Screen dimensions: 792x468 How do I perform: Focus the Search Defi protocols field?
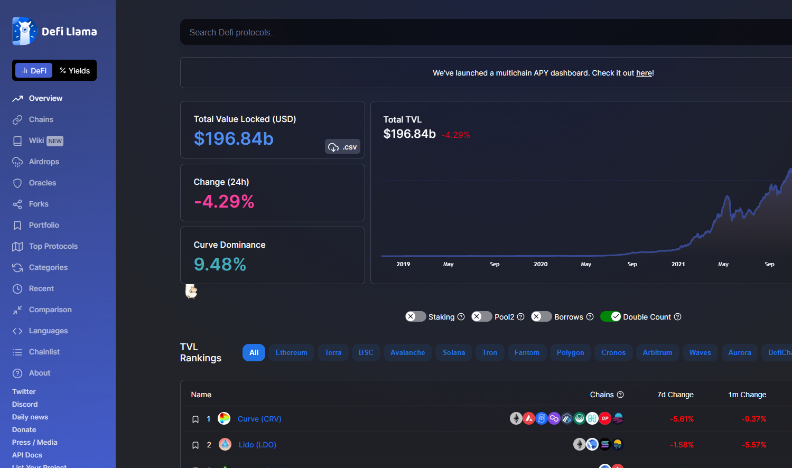pyautogui.click(x=486, y=32)
